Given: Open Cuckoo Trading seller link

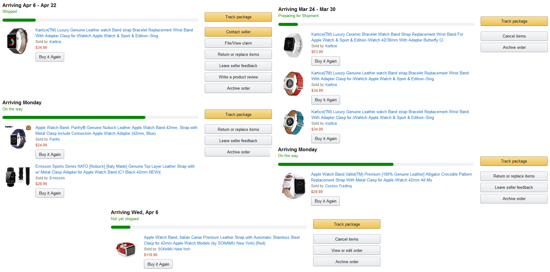Looking at the screenshot, I should point(338,186).
